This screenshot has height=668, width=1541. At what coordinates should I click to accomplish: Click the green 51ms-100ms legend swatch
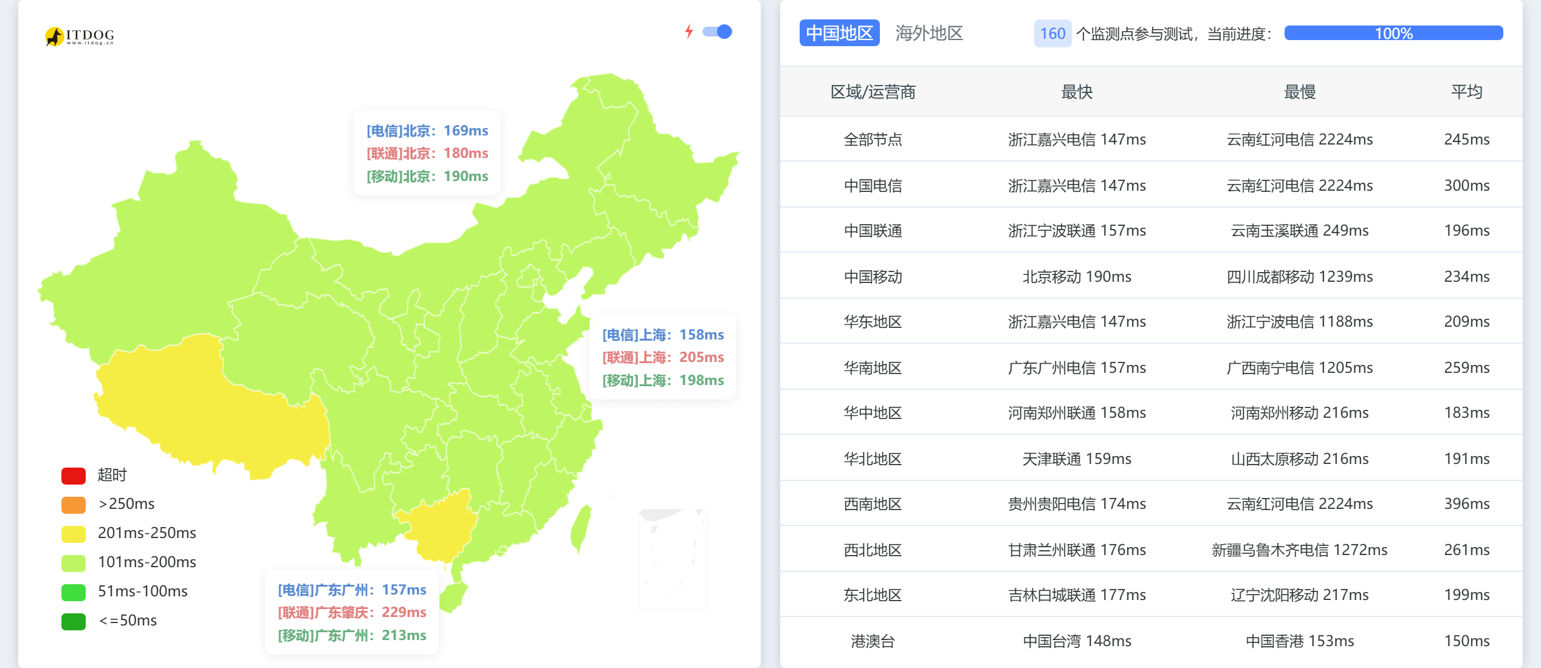74,592
